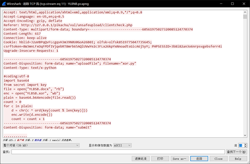Click the Cookie hblid line

pos(78,42)
